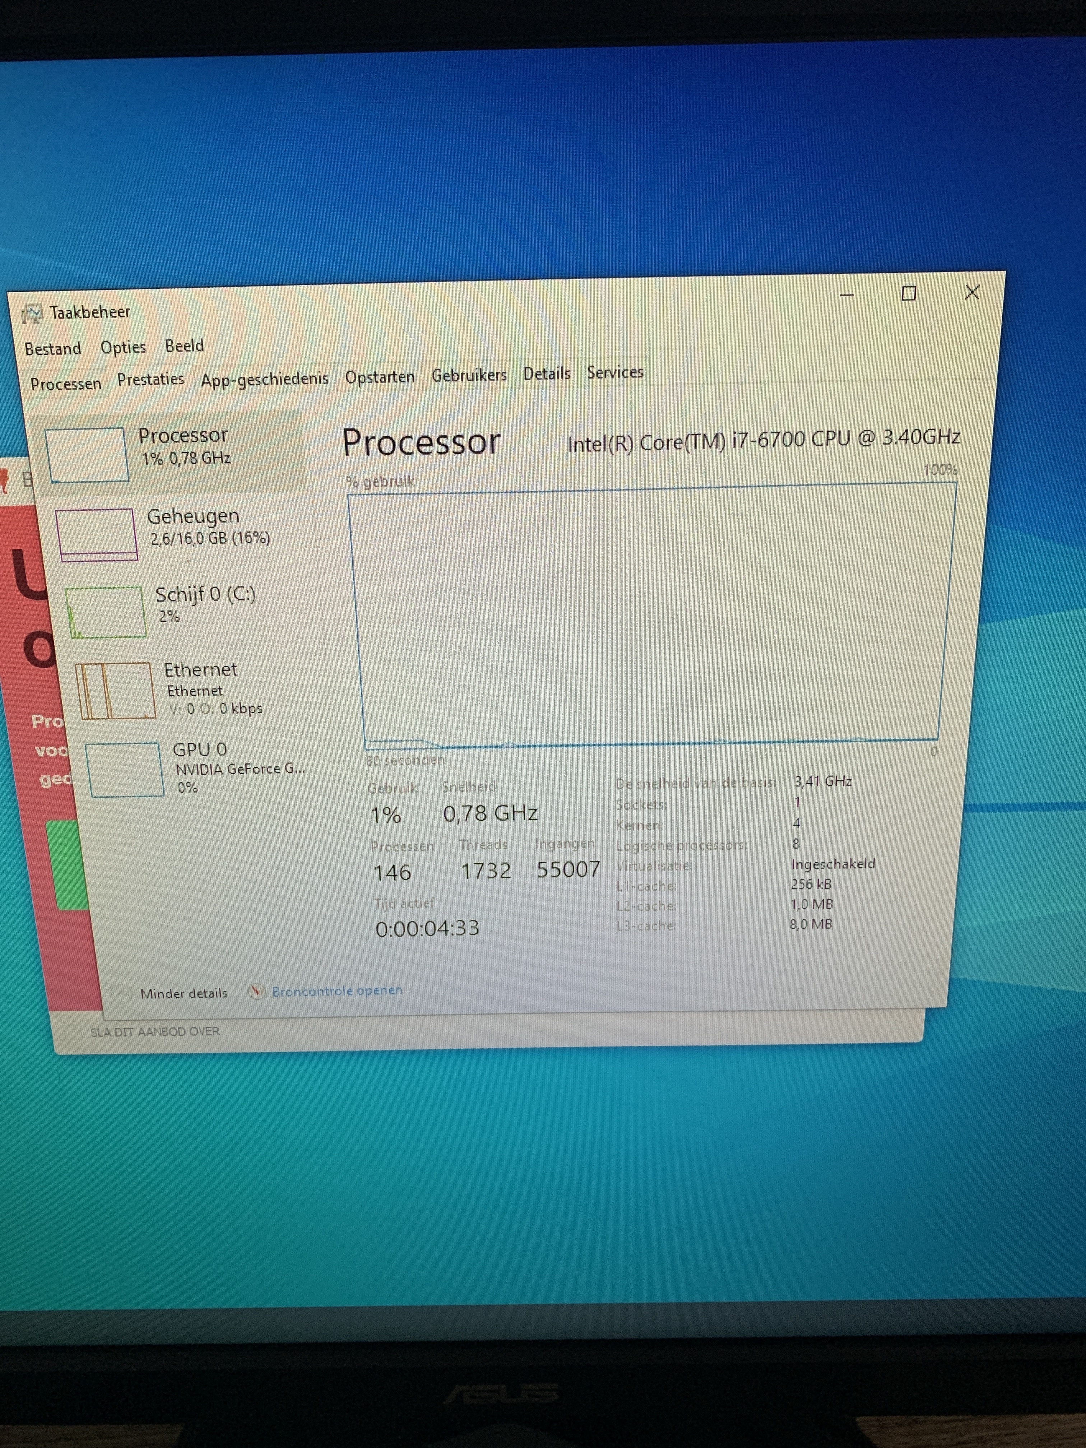The height and width of the screenshot is (1448, 1086).
Task: Go to the Opstarten tab
Action: point(380,377)
